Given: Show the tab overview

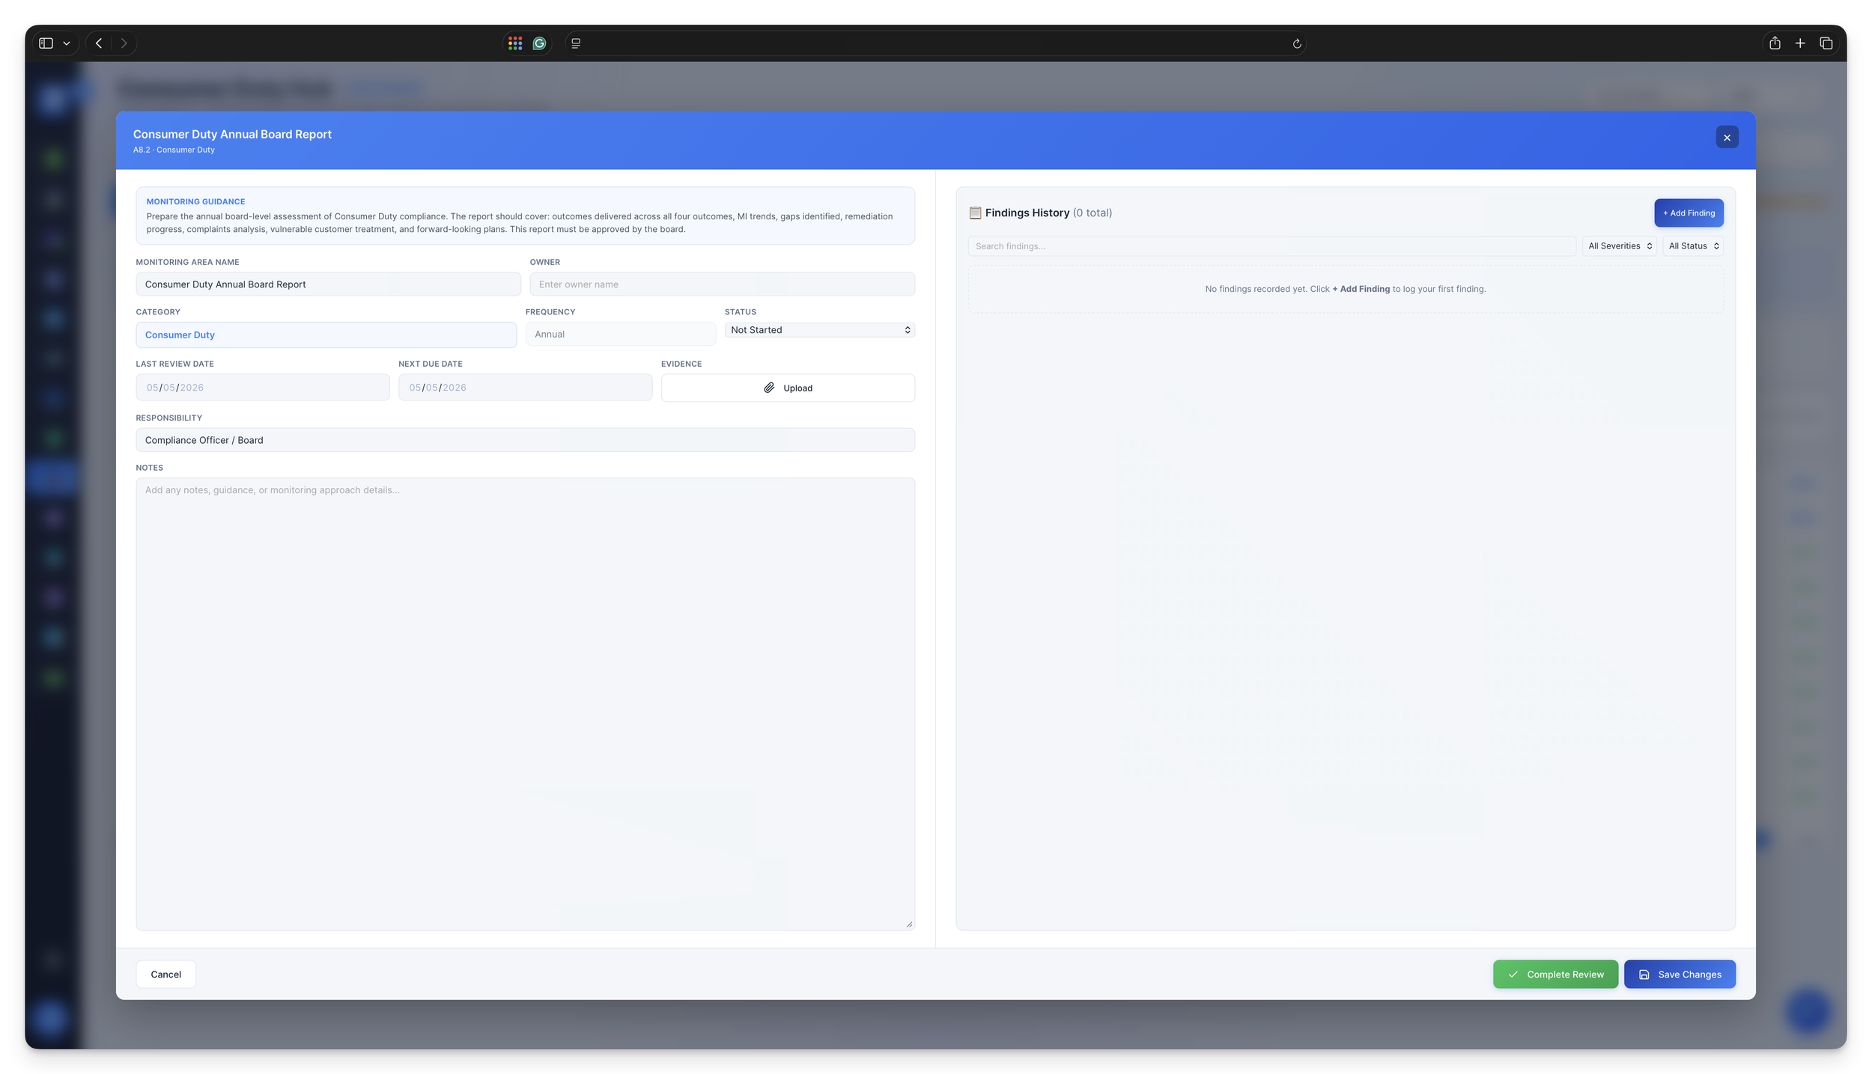Looking at the screenshot, I should point(1826,43).
